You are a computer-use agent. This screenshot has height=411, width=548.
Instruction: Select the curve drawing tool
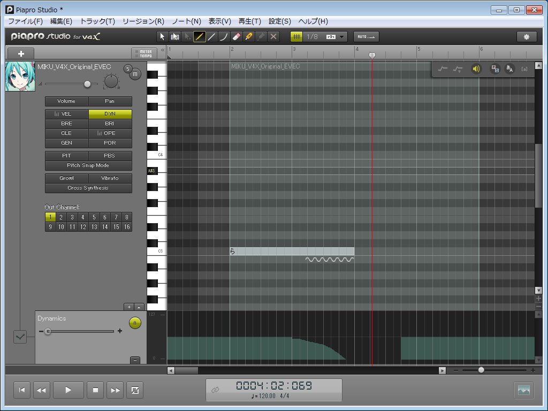click(224, 36)
